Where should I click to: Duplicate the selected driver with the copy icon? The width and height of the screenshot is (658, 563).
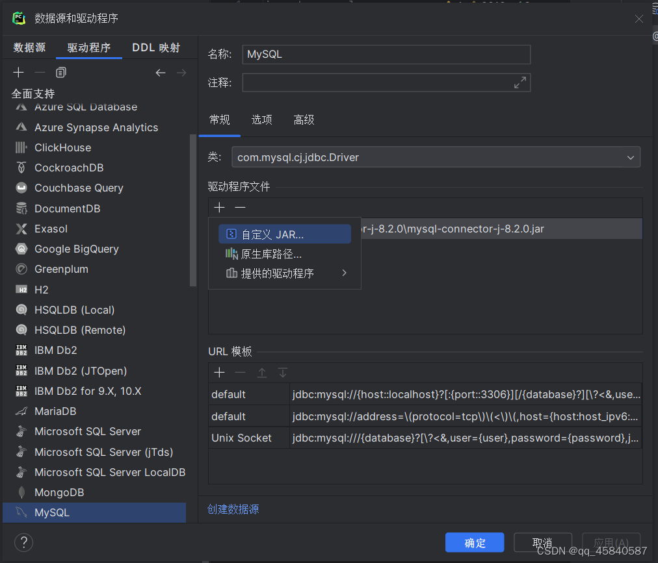(61, 73)
